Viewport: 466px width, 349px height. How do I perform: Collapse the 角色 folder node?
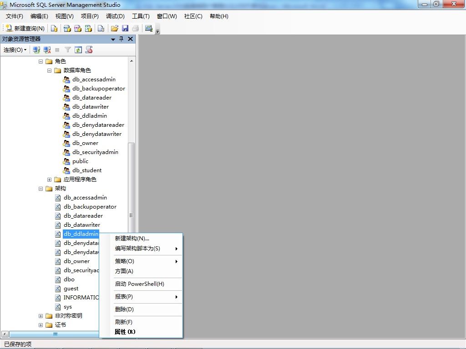[x=41, y=61]
